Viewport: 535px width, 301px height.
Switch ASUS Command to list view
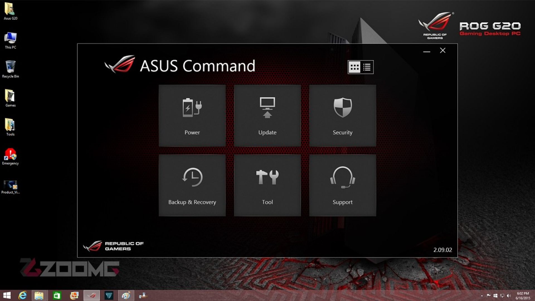tap(367, 67)
